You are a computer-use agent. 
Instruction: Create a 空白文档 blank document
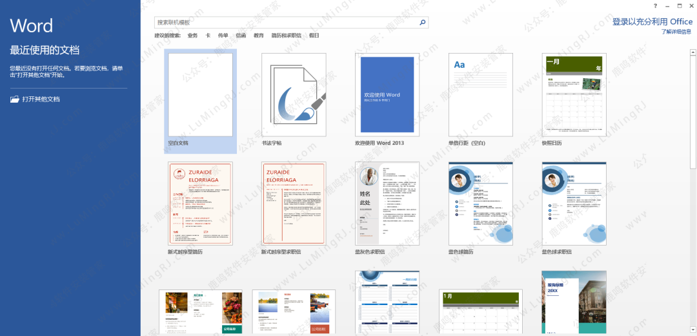[x=201, y=101]
